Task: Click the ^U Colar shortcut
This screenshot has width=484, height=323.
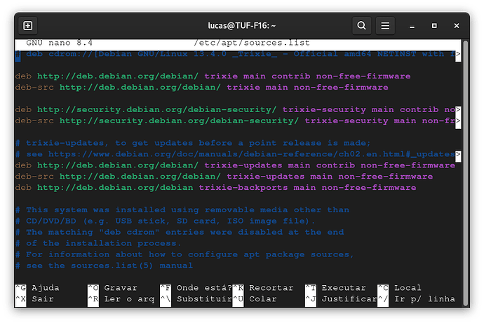Action: click(255, 299)
